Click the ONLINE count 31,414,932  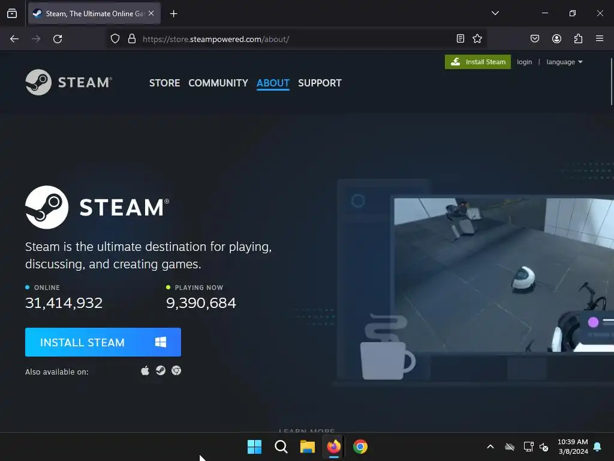point(64,303)
